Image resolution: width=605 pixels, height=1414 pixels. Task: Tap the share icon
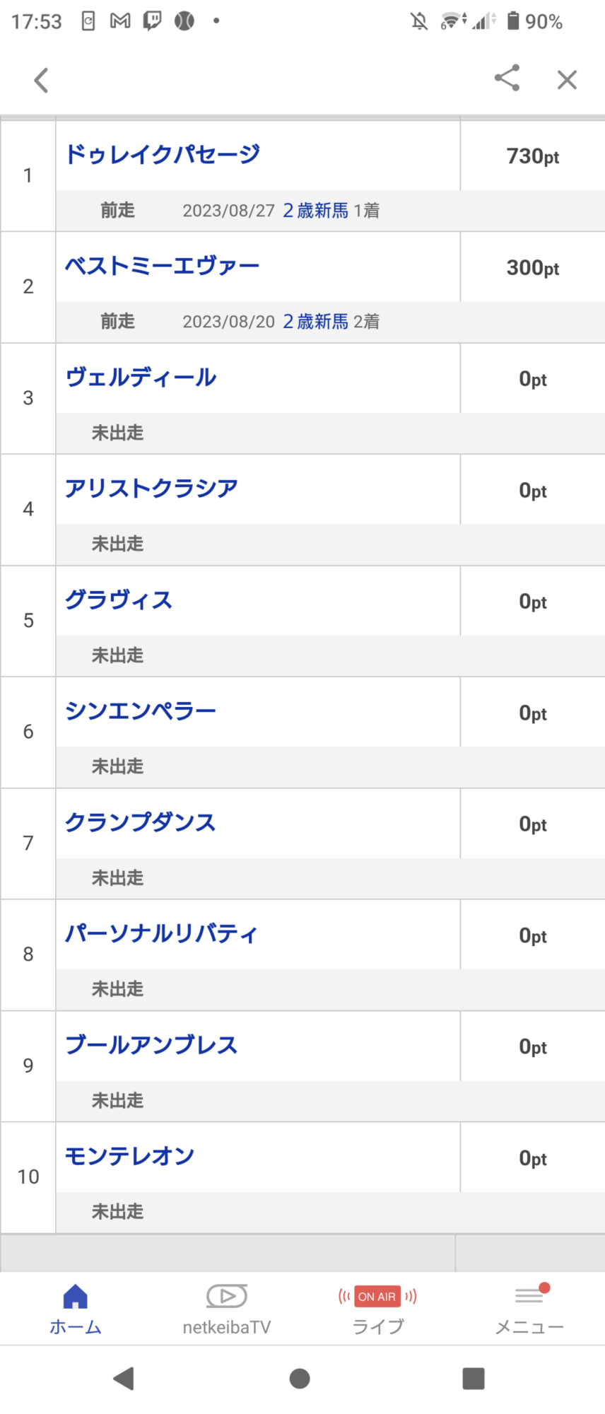coord(507,78)
